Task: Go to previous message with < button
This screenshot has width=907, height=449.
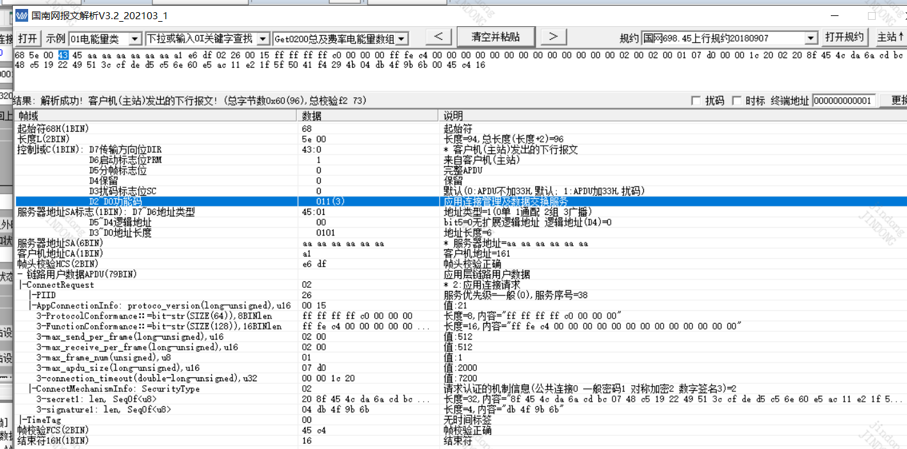Action: coord(438,36)
